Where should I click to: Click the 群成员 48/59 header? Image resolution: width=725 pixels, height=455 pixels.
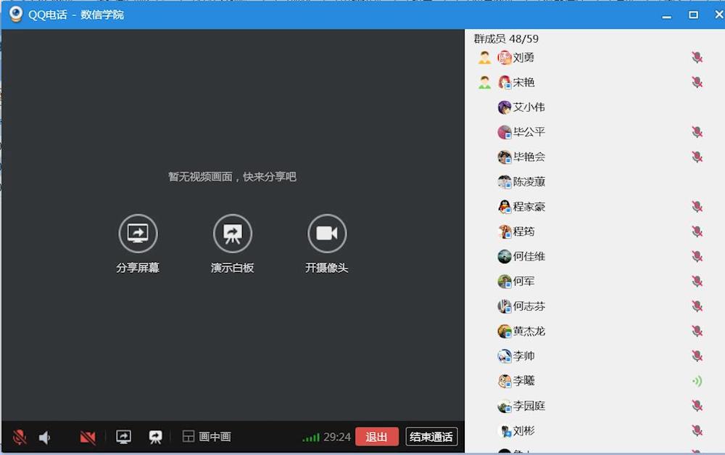coord(506,39)
